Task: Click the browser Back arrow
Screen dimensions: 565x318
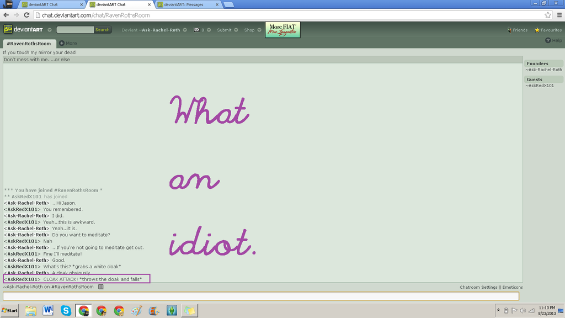Action: pyautogui.click(x=6, y=15)
